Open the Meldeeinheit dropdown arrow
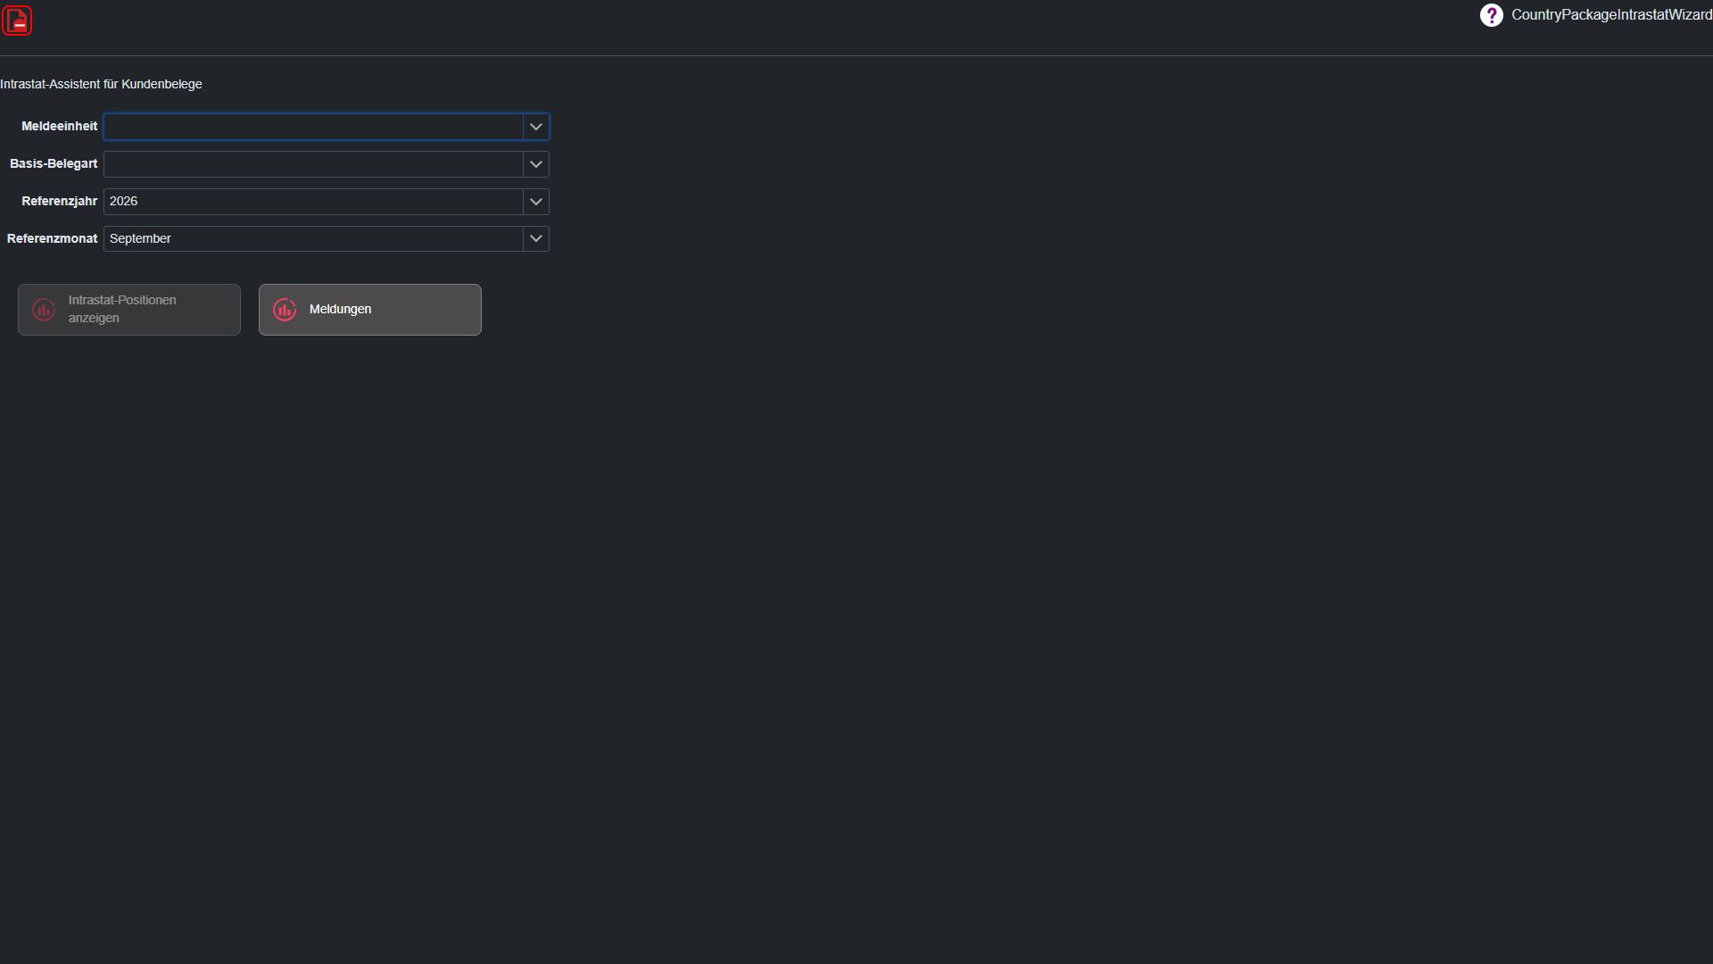The width and height of the screenshot is (1713, 964). [x=535, y=127]
